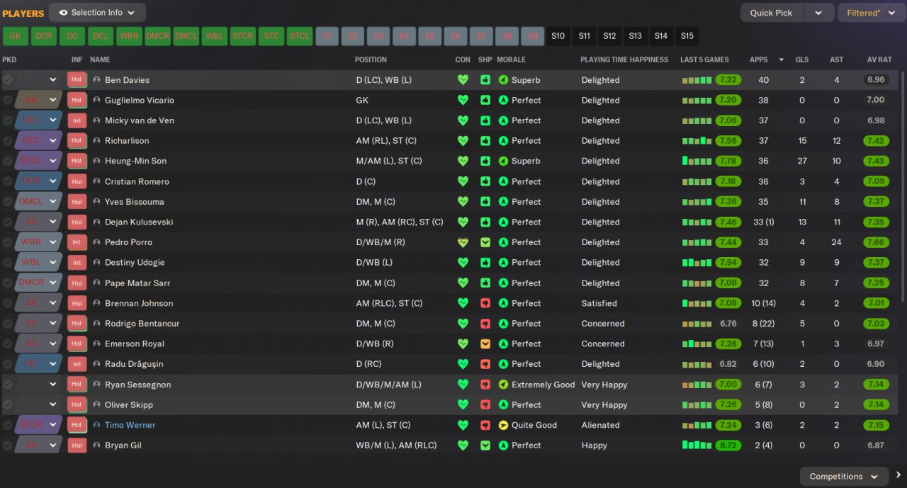Click Destiny Udogie's last five games bar
Image resolution: width=907 pixels, height=488 pixels.
click(697, 263)
